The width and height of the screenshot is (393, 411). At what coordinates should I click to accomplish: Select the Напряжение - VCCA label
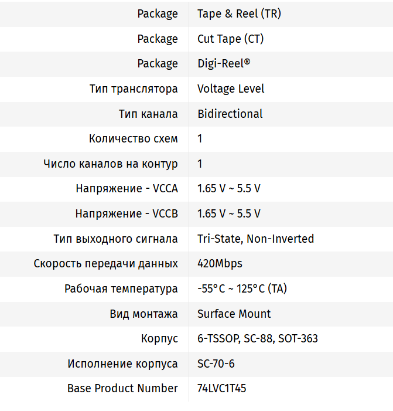click(127, 189)
